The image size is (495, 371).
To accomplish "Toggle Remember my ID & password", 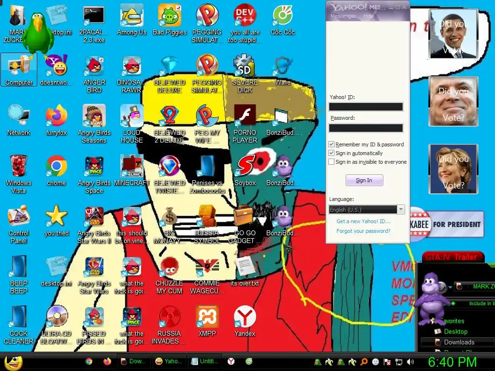I will point(332,144).
